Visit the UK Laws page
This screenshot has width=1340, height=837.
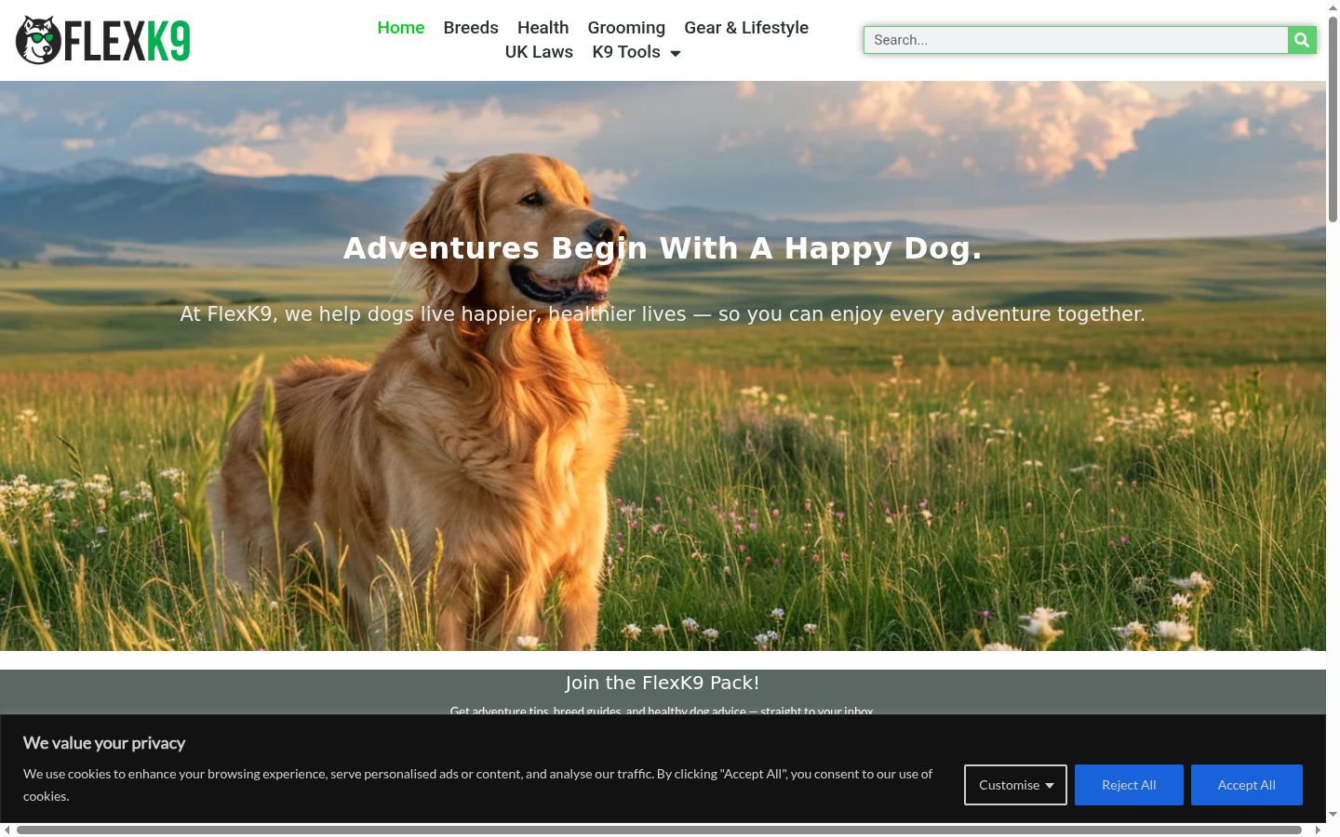(x=539, y=52)
